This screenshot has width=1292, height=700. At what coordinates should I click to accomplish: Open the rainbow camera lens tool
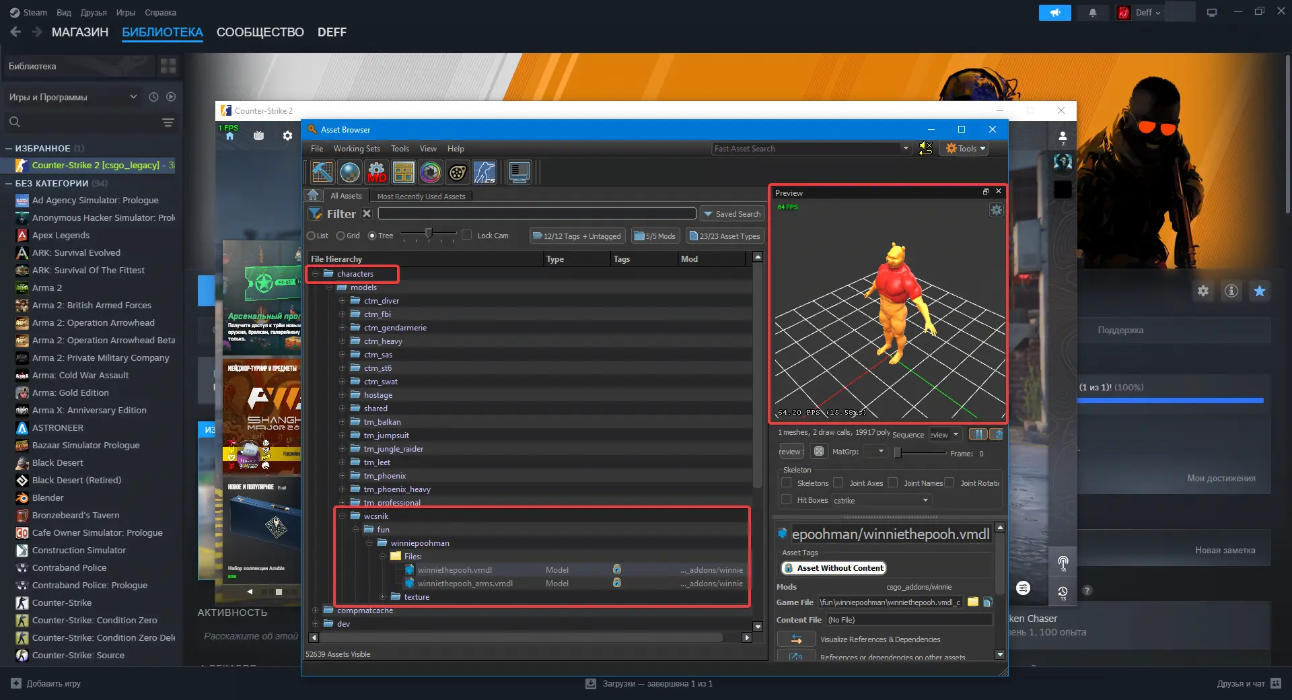(x=431, y=172)
